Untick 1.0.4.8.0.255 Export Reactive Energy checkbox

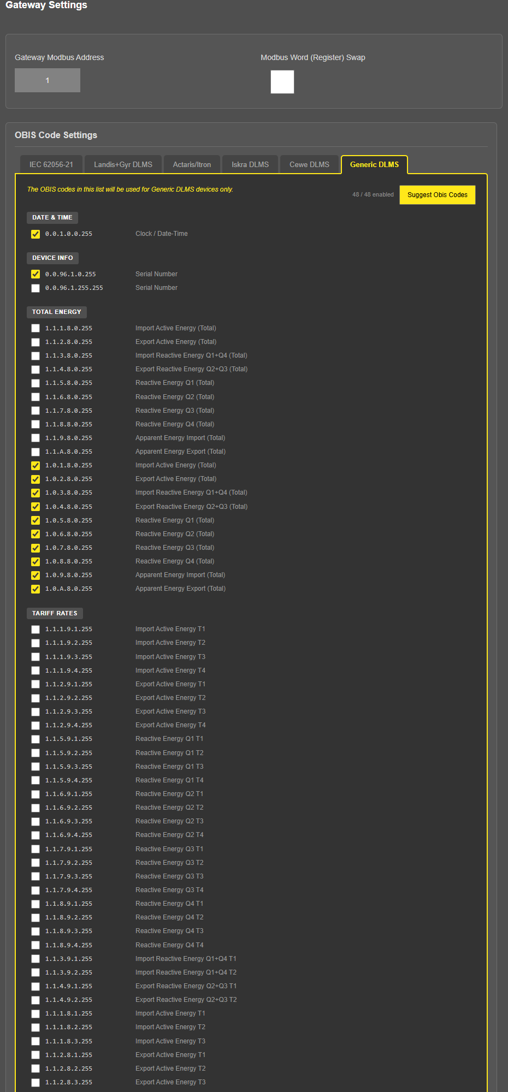point(36,507)
